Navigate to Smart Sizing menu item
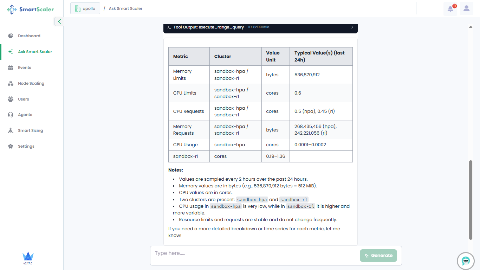Screen dimensions: 480x270 (30, 130)
